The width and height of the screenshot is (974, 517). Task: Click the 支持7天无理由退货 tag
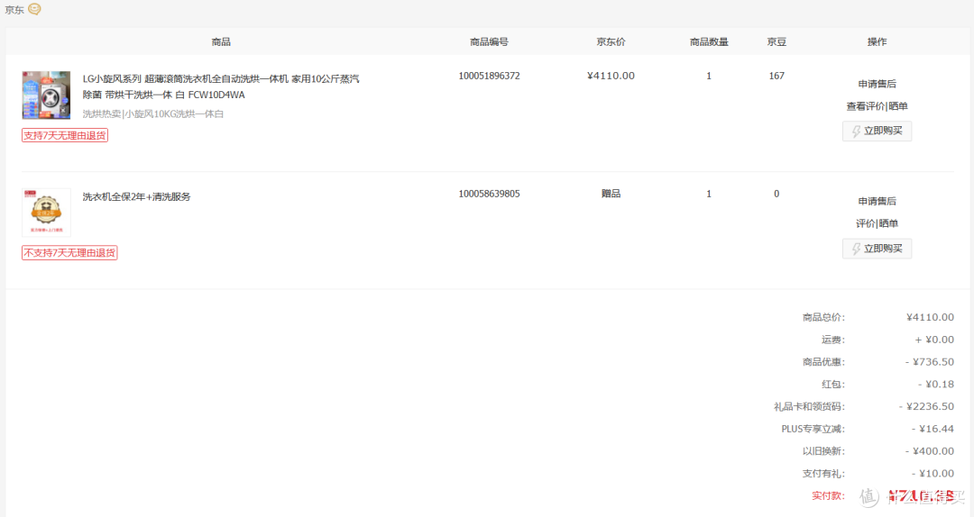65,135
